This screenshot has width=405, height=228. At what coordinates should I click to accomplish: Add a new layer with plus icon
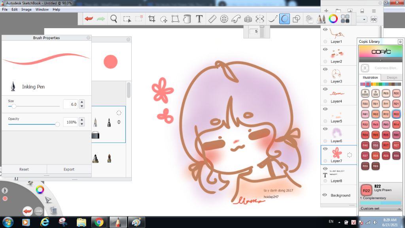(326, 11)
